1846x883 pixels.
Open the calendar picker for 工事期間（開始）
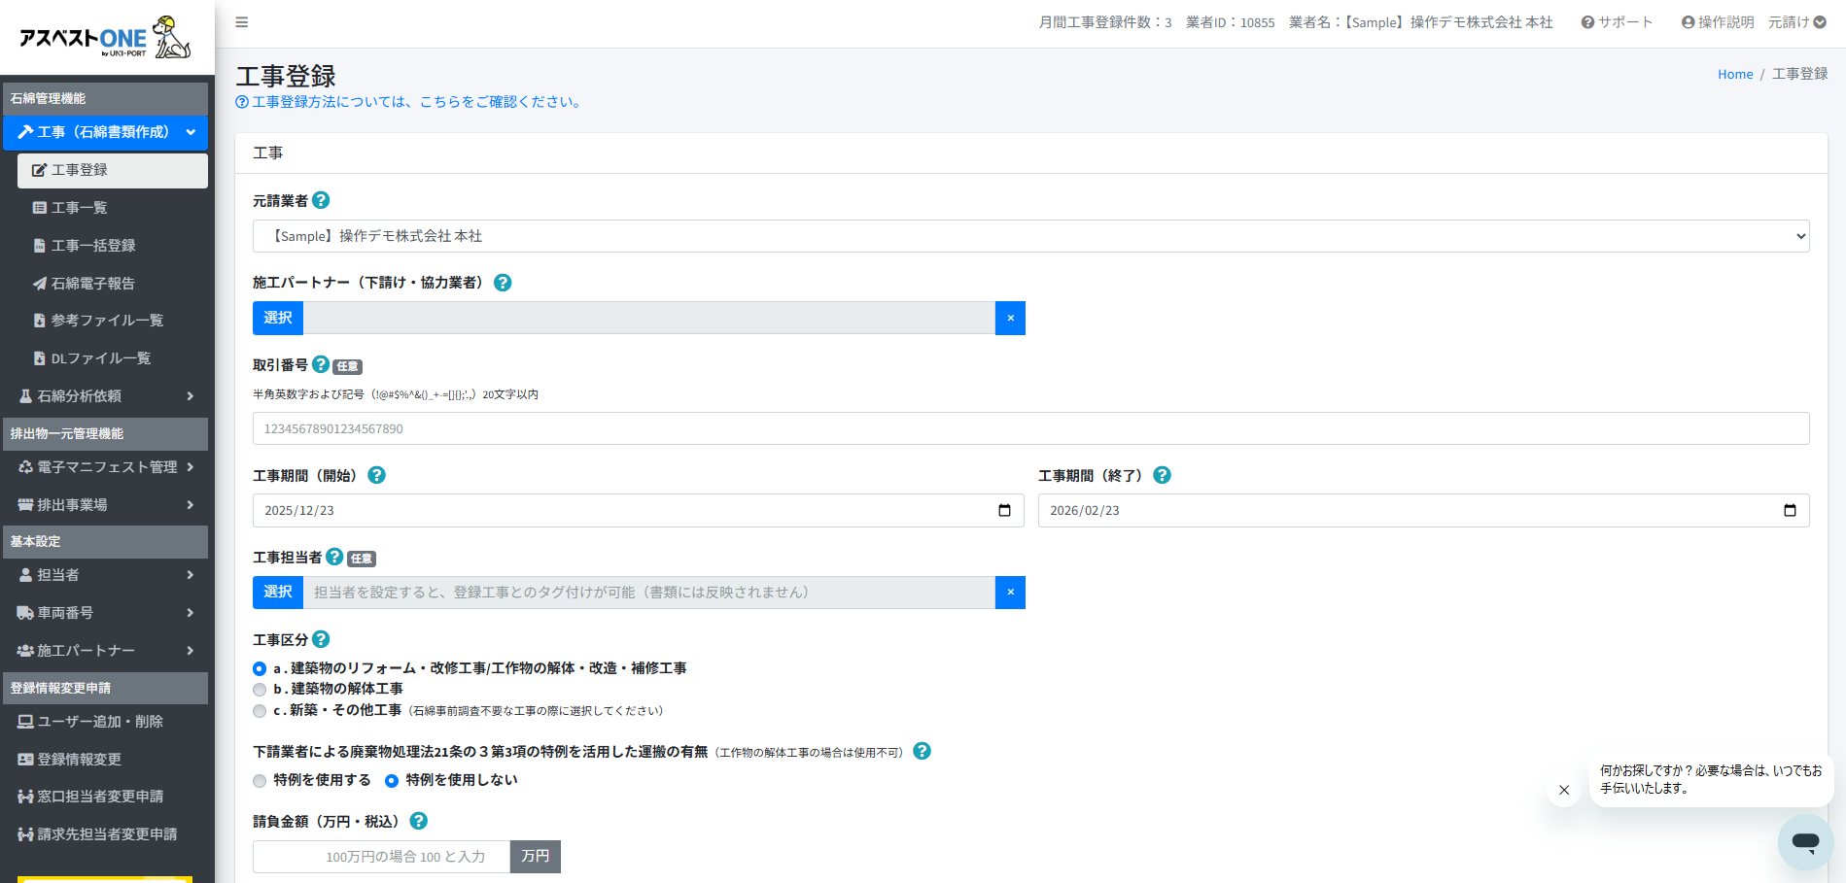click(1004, 511)
